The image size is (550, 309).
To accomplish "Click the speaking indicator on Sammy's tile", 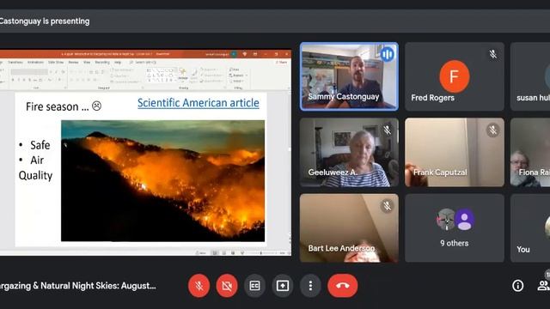I will point(388,54).
